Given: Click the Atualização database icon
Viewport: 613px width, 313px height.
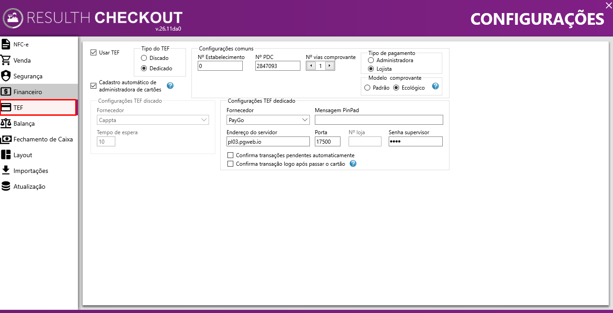Looking at the screenshot, I should coord(6,186).
